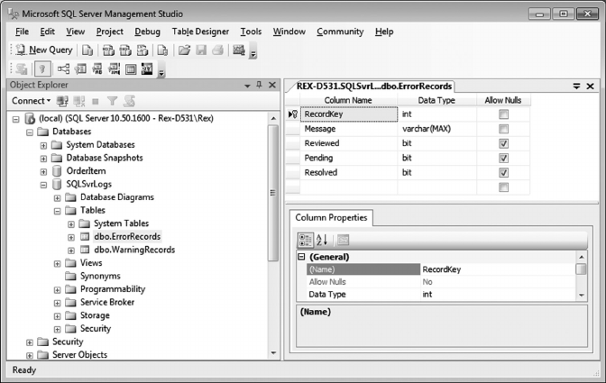This screenshot has width=606, height=383.
Task: Click the Save floppy disk icon
Action: [201, 50]
